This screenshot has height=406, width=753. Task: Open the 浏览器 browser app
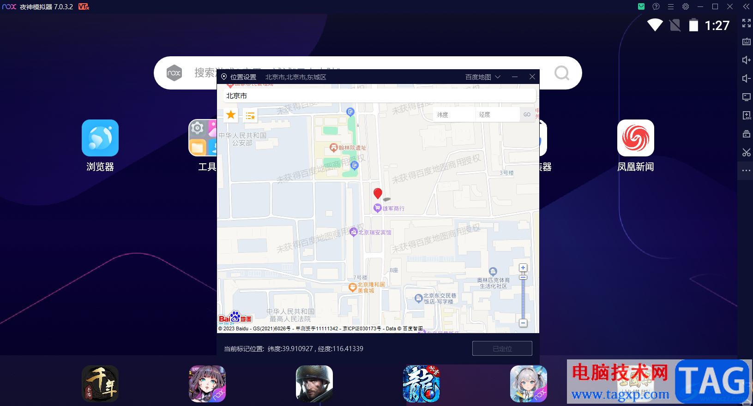click(x=100, y=138)
